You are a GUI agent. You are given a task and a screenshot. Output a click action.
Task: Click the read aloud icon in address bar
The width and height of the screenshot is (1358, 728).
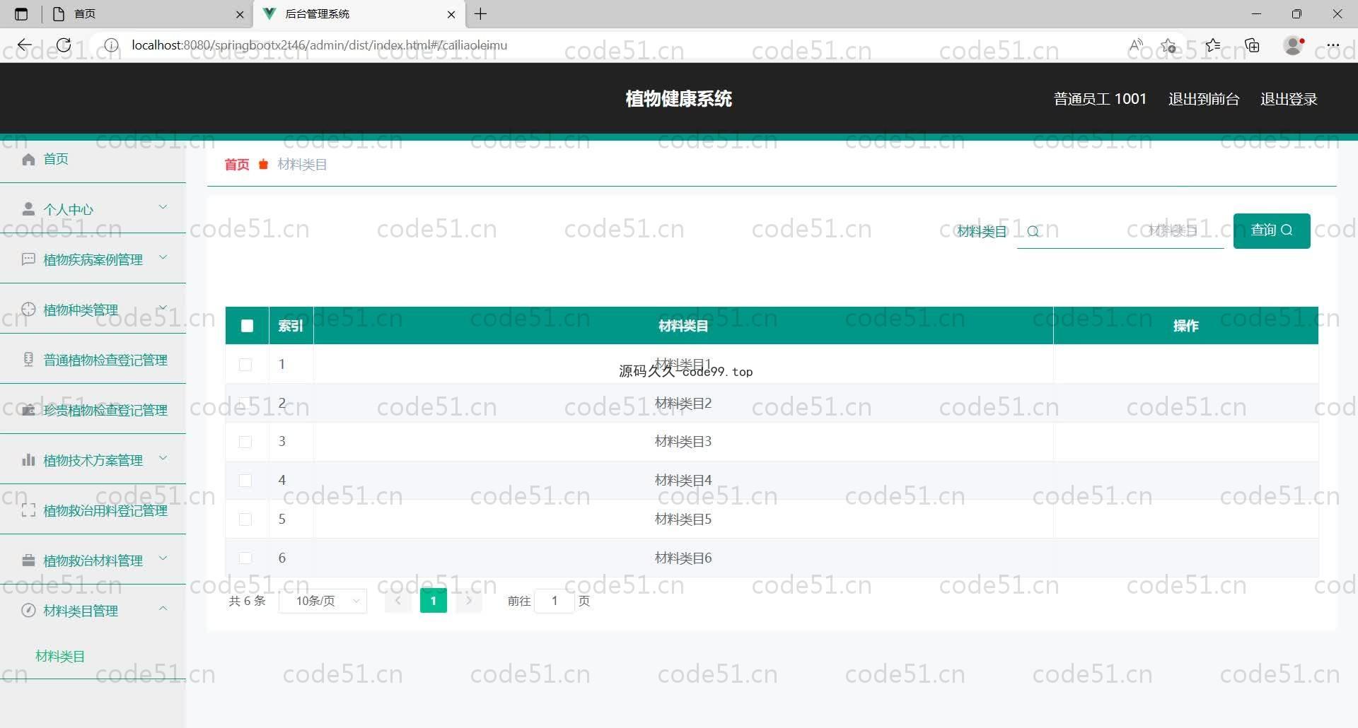coord(1136,45)
